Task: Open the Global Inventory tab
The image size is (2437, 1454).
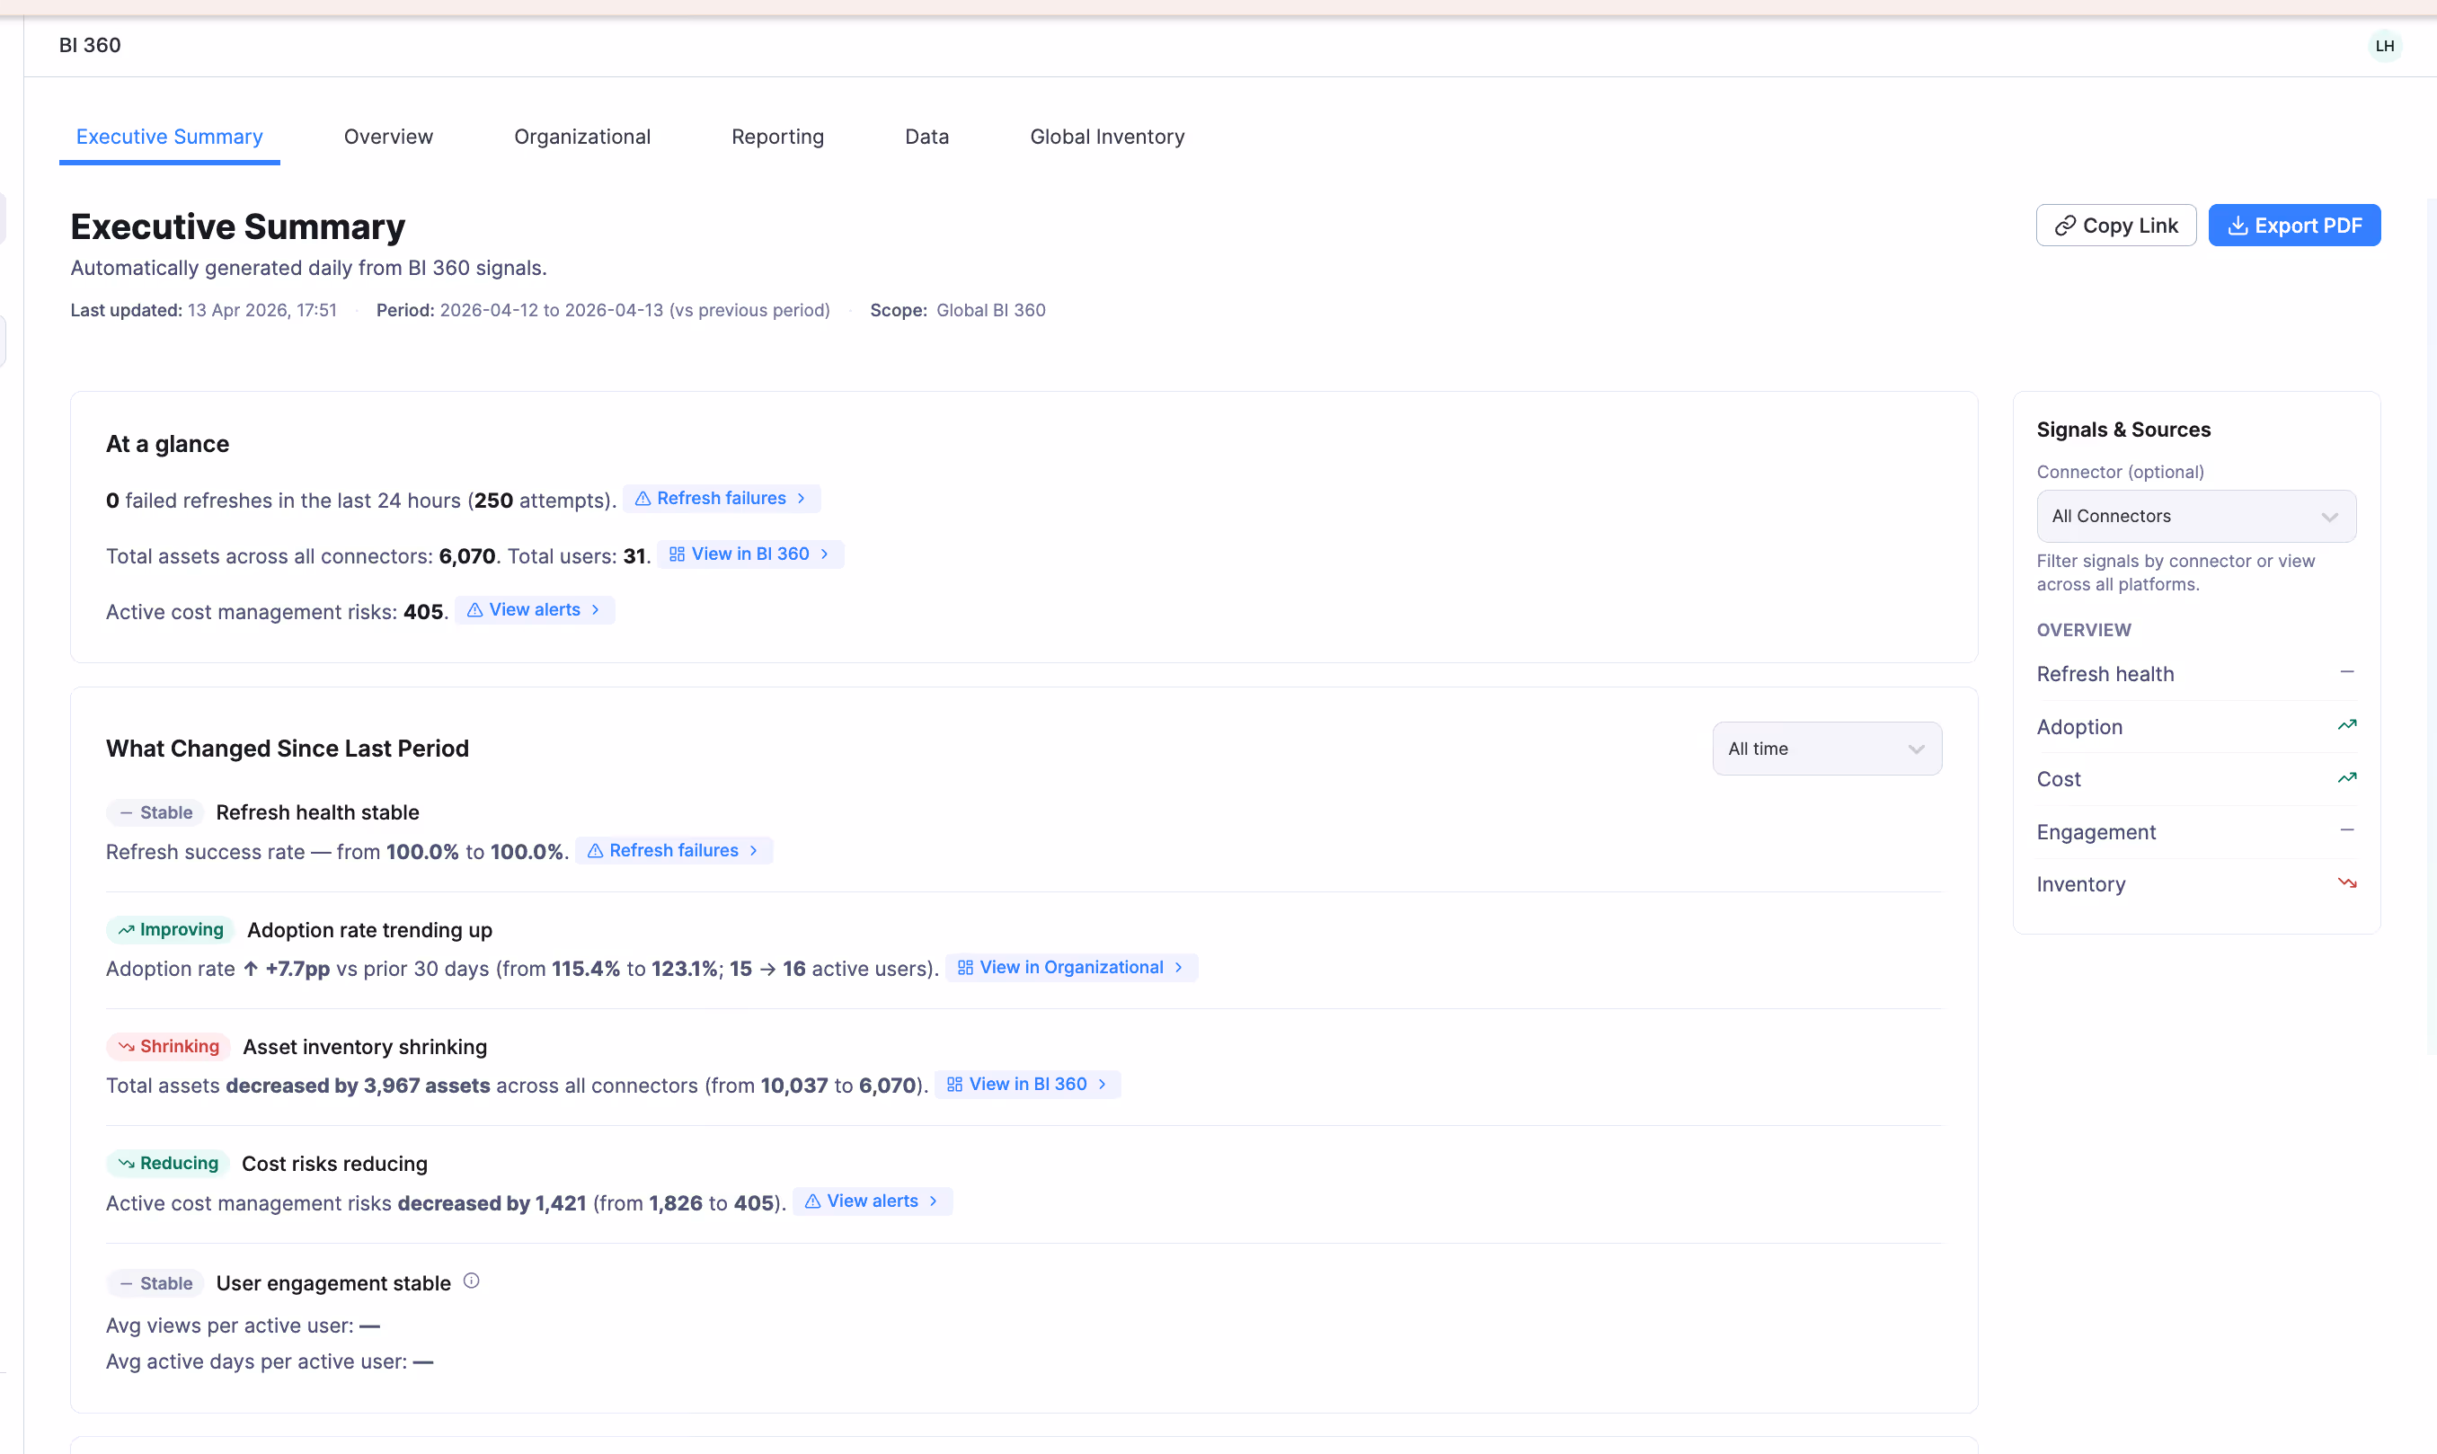Action: tap(1107, 137)
